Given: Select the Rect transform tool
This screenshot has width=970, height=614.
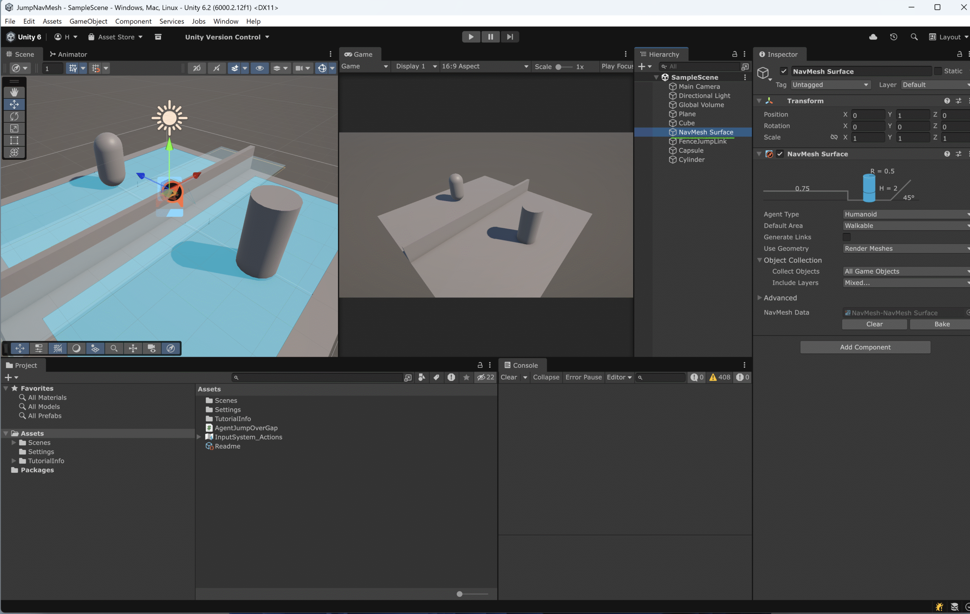Looking at the screenshot, I should pyautogui.click(x=14, y=140).
